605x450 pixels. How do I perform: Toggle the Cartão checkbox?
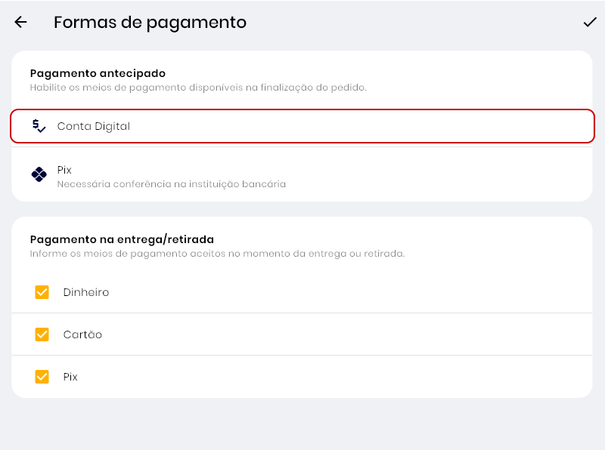coord(42,334)
